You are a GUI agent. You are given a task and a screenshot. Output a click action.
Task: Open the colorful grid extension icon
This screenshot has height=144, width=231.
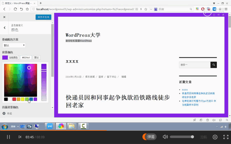click(197, 9)
